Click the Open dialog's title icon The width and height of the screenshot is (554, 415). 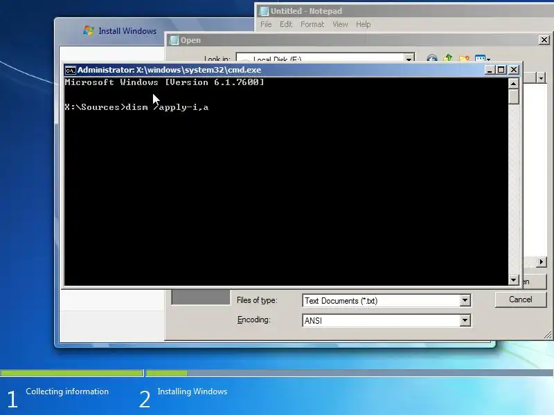pyautogui.click(x=175, y=40)
